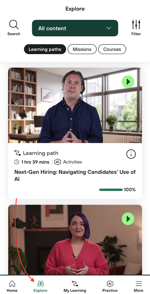
Task: Open the purple-haired presenter thumbnail
Action: [x=75, y=240]
